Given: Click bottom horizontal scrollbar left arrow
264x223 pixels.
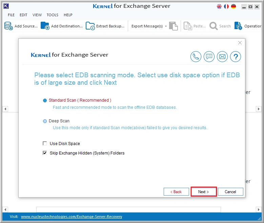Looking at the screenshot, I should click(x=5, y=210).
